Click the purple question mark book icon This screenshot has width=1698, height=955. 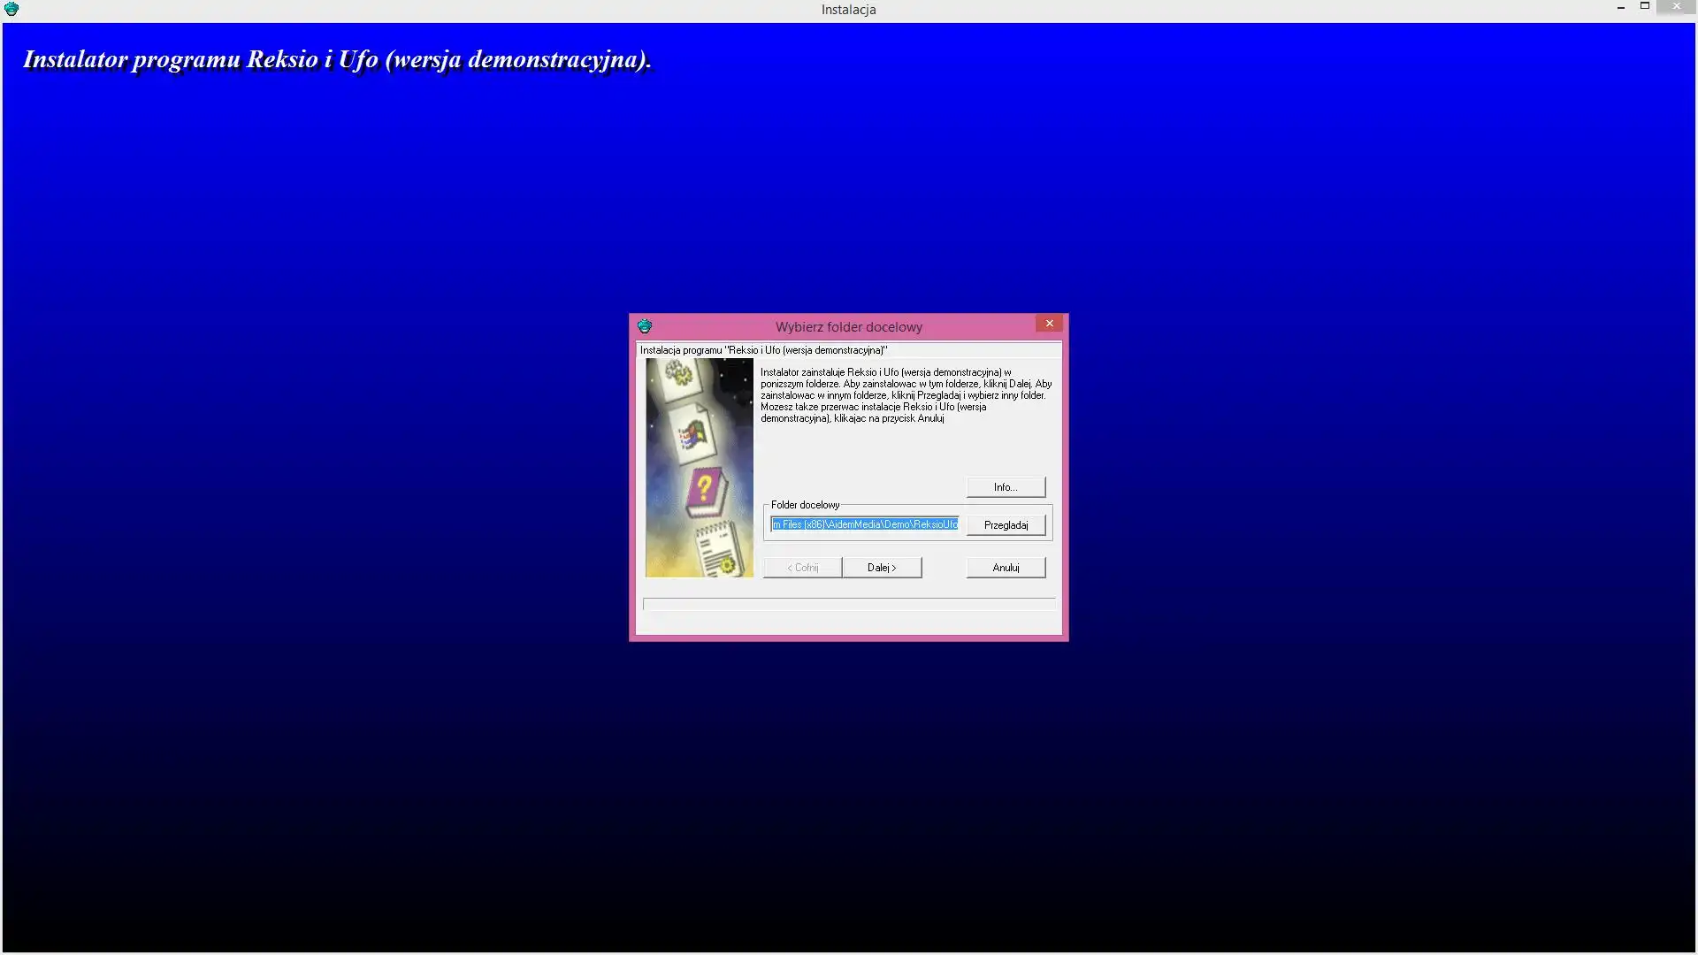[705, 491]
